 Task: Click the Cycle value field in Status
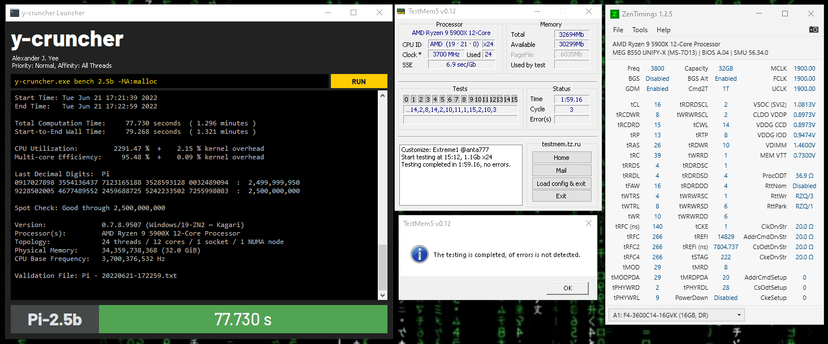(x=572, y=109)
